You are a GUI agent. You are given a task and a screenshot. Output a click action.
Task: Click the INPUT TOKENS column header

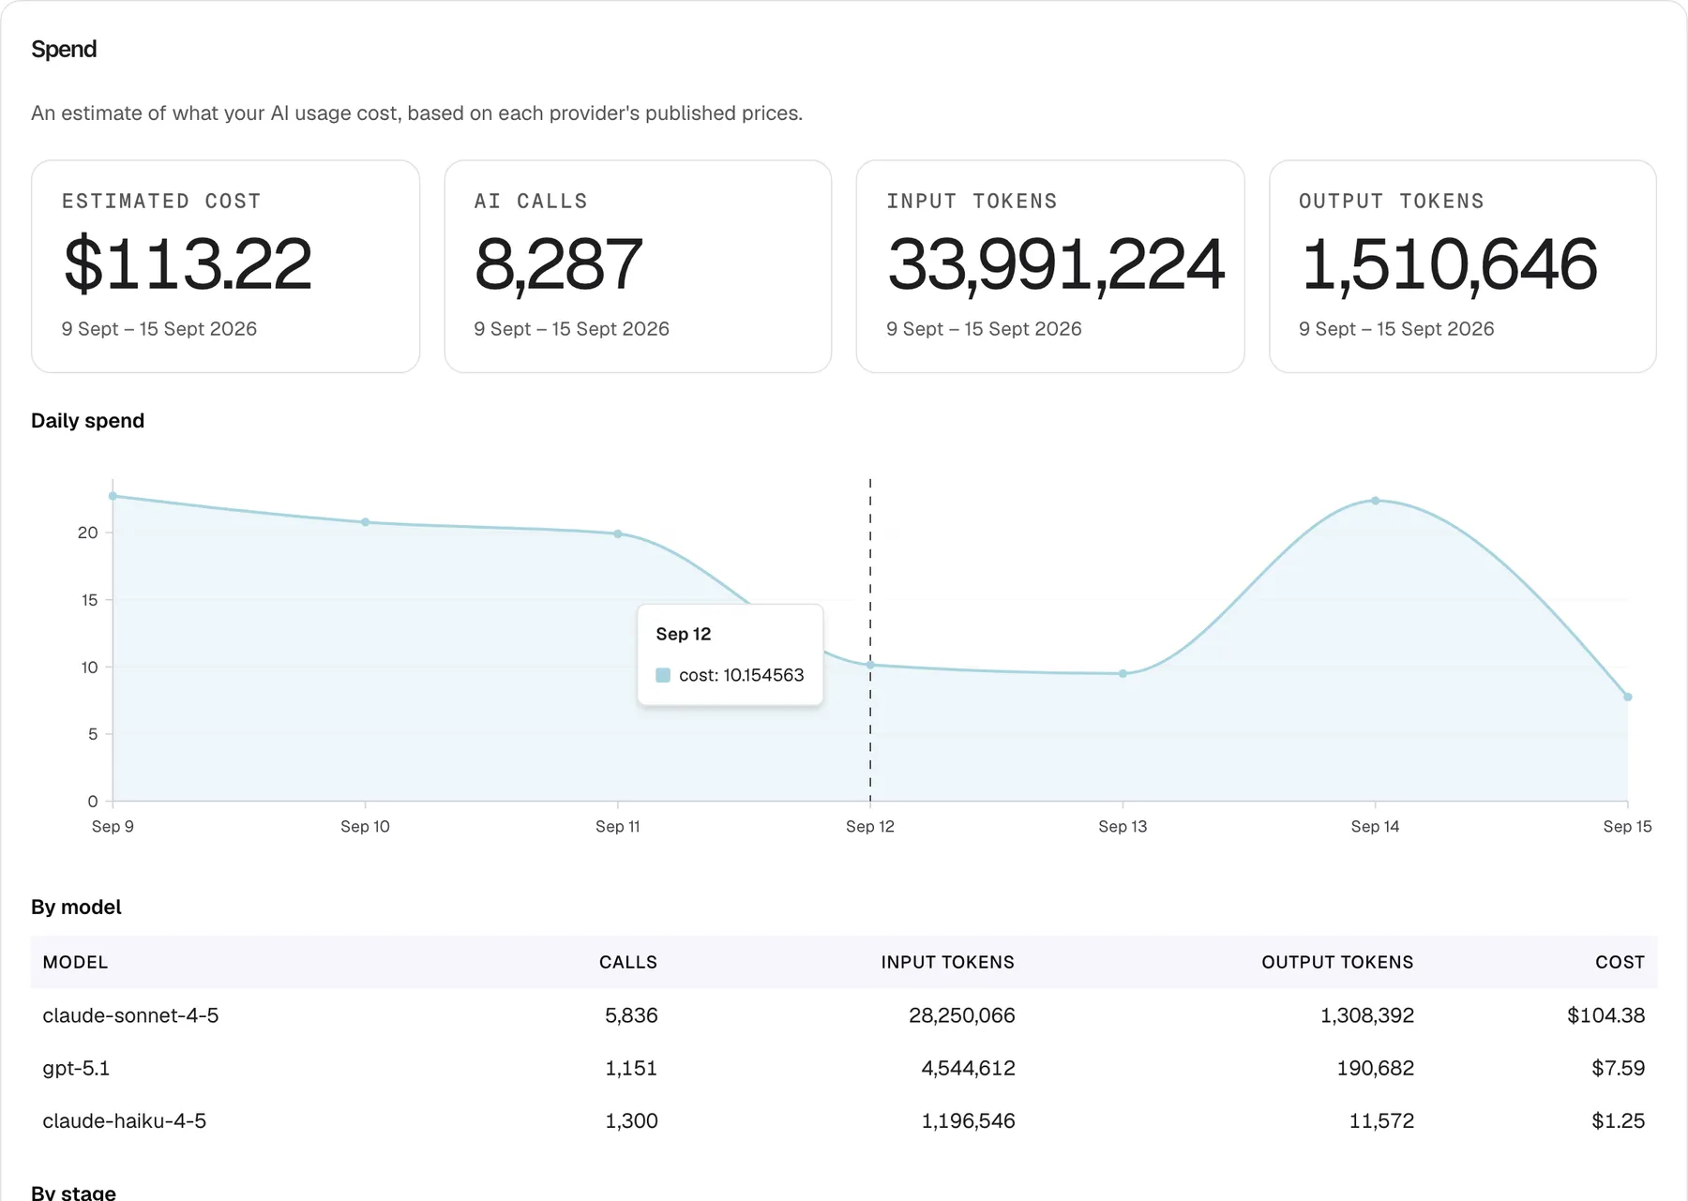(x=947, y=962)
